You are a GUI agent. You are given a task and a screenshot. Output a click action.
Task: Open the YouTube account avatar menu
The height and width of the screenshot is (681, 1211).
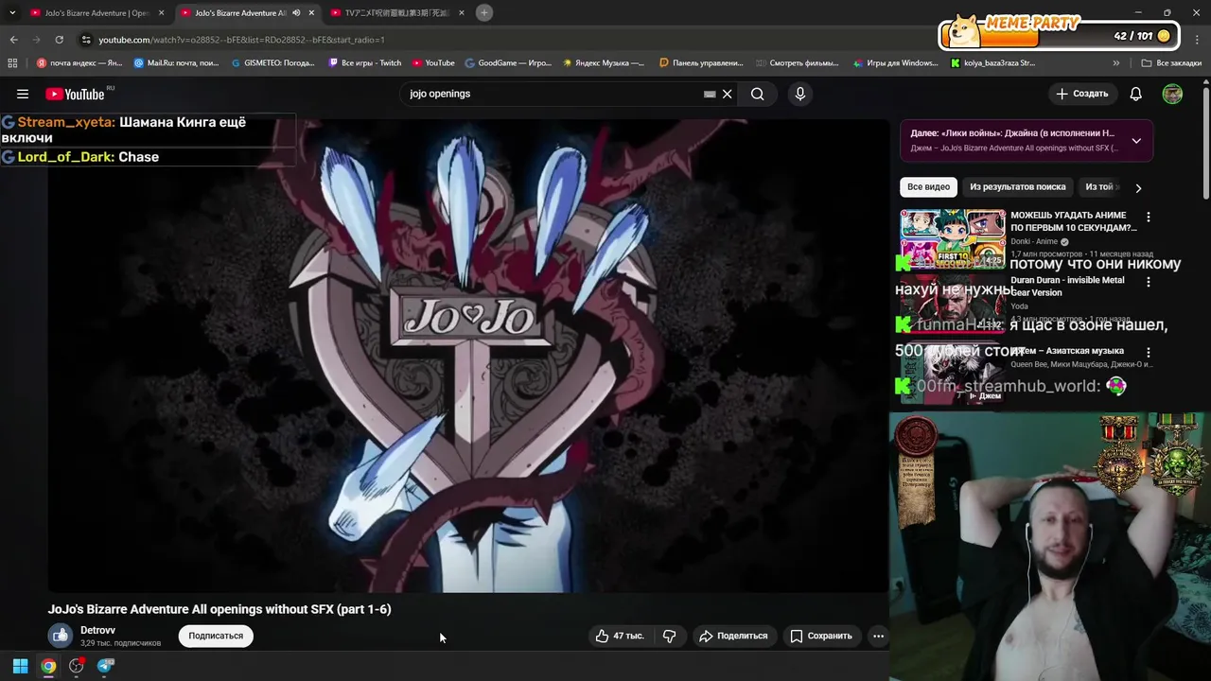[1172, 94]
